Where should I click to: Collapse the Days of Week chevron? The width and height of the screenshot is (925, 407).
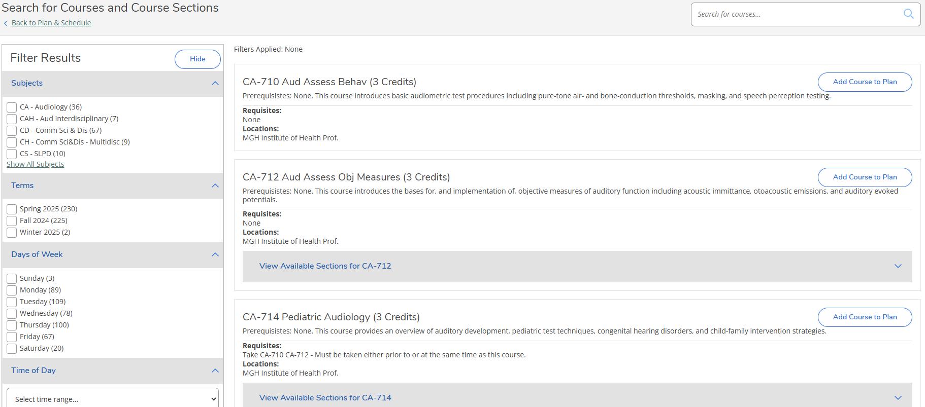tap(215, 254)
